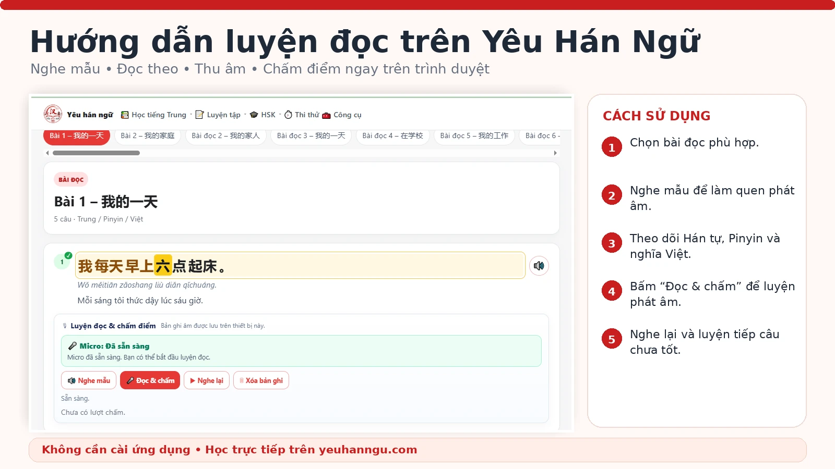Click the toolbox icon beside Công cụ
The width and height of the screenshot is (835, 469).
tap(327, 115)
